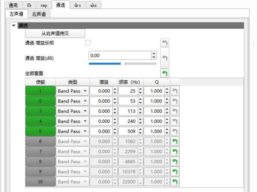Image resolution: width=257 pixels, height=192 pixels.
Task: Select the 通透 top tab
Action: click(x=61, y=5)
